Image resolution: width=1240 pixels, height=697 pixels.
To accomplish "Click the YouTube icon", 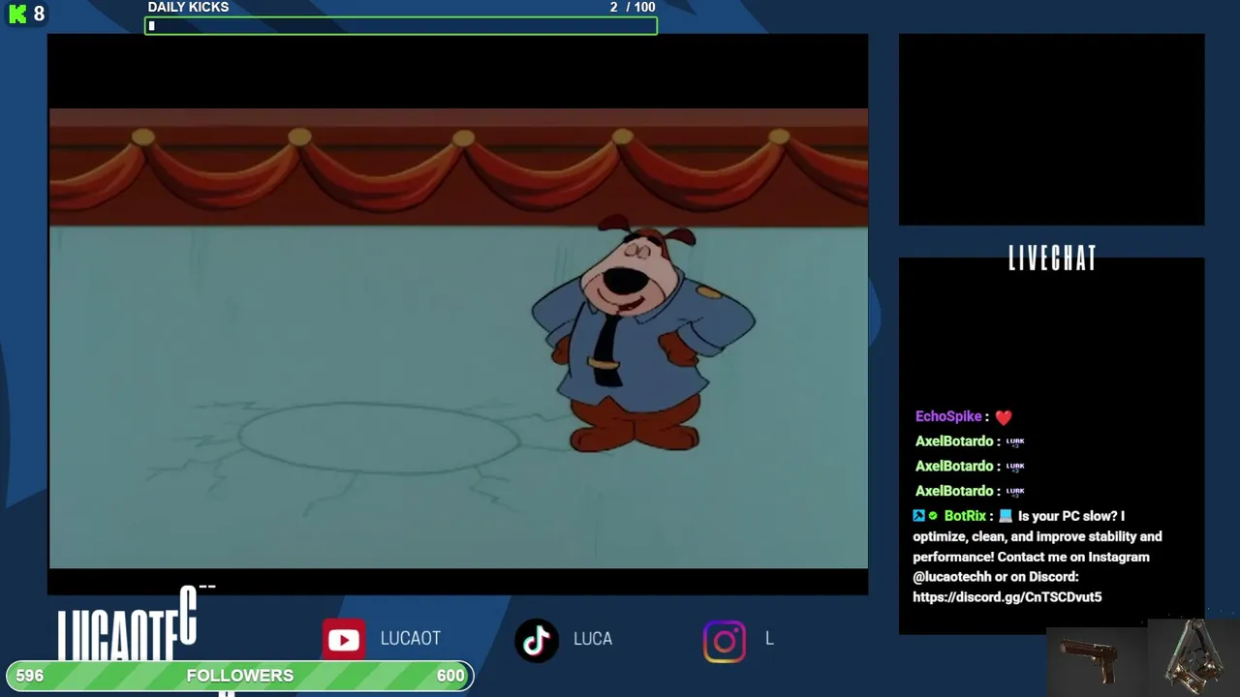I will [344, 640].
